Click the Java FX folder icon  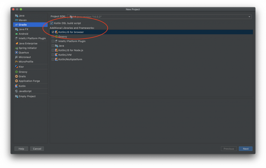point(16,29)
